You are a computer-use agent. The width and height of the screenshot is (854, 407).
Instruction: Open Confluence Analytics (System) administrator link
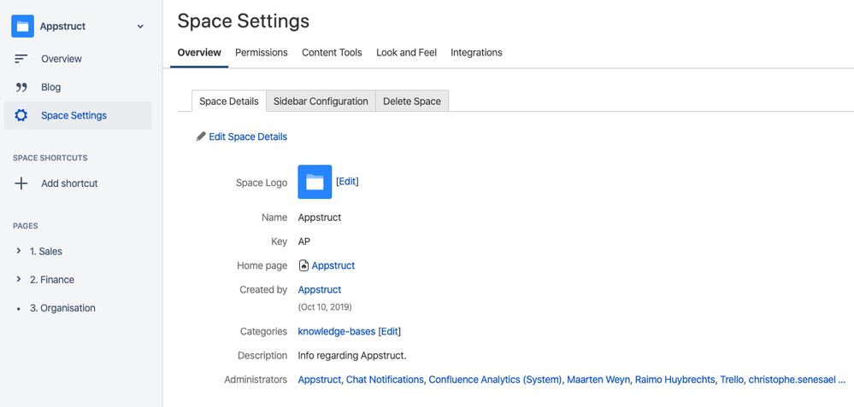pos(495,380)
